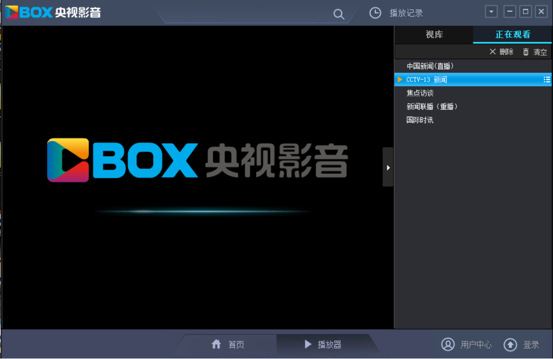
Task: Click the CBox 央视影音 logo in title bar
Action: coord(53,12)
